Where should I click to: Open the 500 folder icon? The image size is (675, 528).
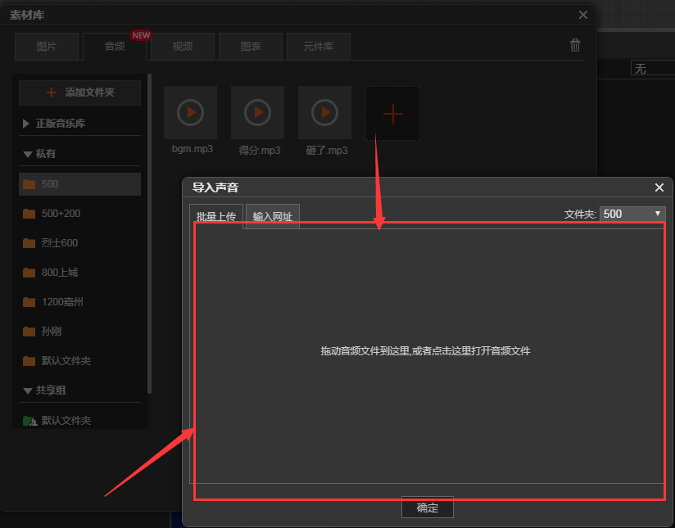tap(29, 184)
